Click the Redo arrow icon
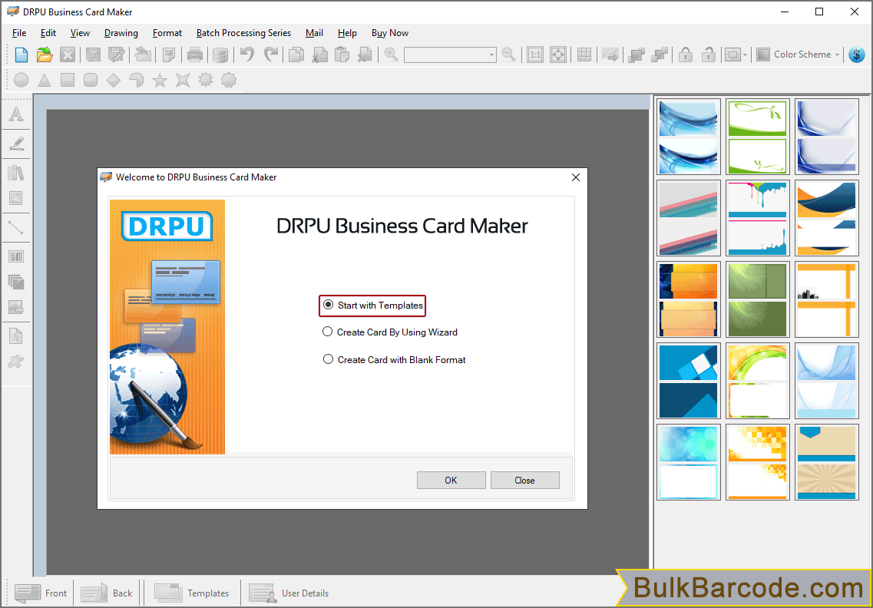The height and width of the screenshot is (608, 873). pos(270,55)
